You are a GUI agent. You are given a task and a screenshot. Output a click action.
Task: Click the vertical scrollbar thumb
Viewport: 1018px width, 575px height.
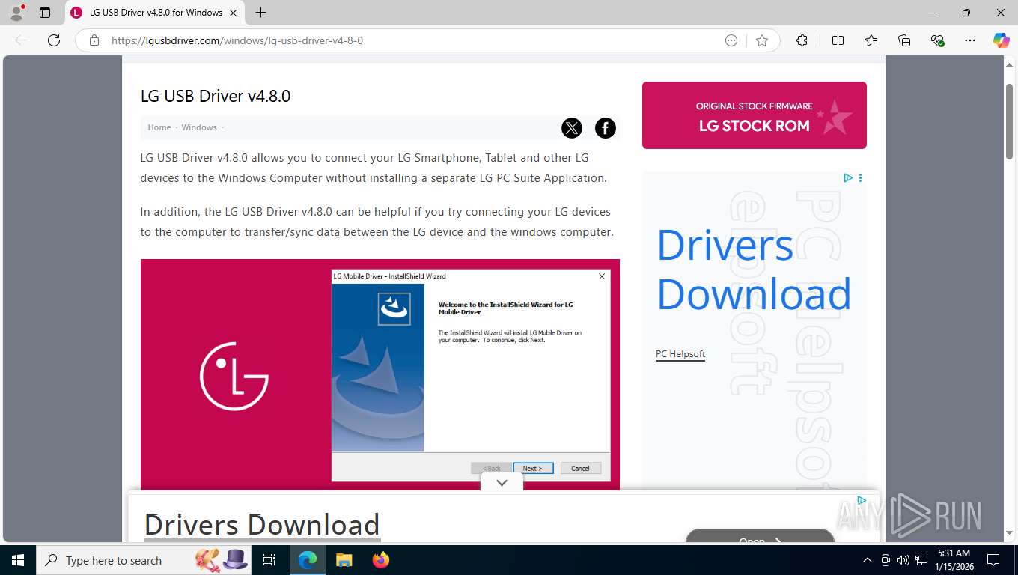point(1009,121)
